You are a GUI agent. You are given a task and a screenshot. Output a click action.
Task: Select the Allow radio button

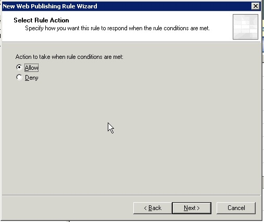(19, 67)
